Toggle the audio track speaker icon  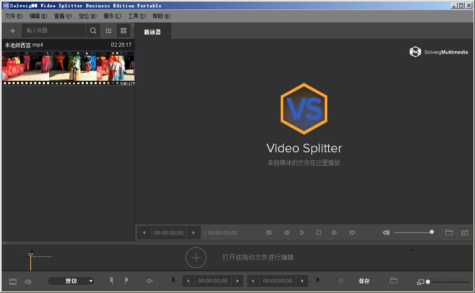coord(28,281)
